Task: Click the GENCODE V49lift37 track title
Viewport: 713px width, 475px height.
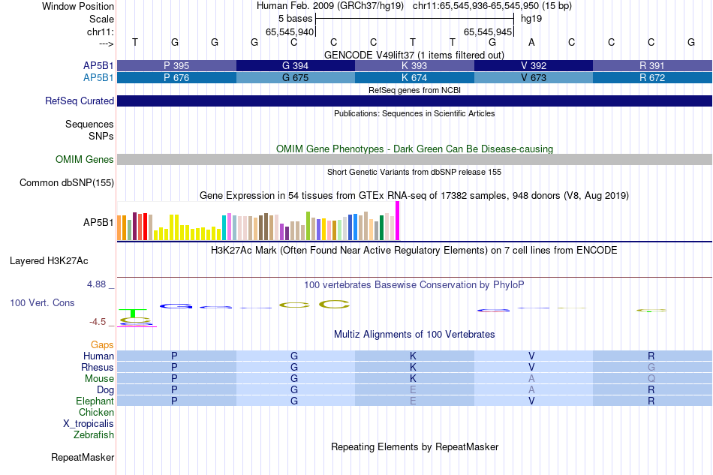Action: [x=414, y=55]
